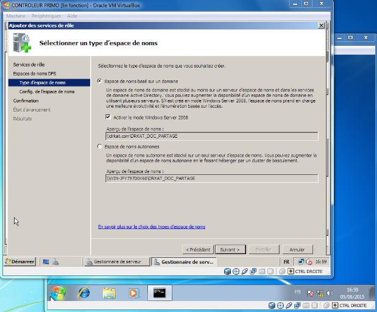Open Windows Media Player in back VM taskbar

click(x=133, y=293)
